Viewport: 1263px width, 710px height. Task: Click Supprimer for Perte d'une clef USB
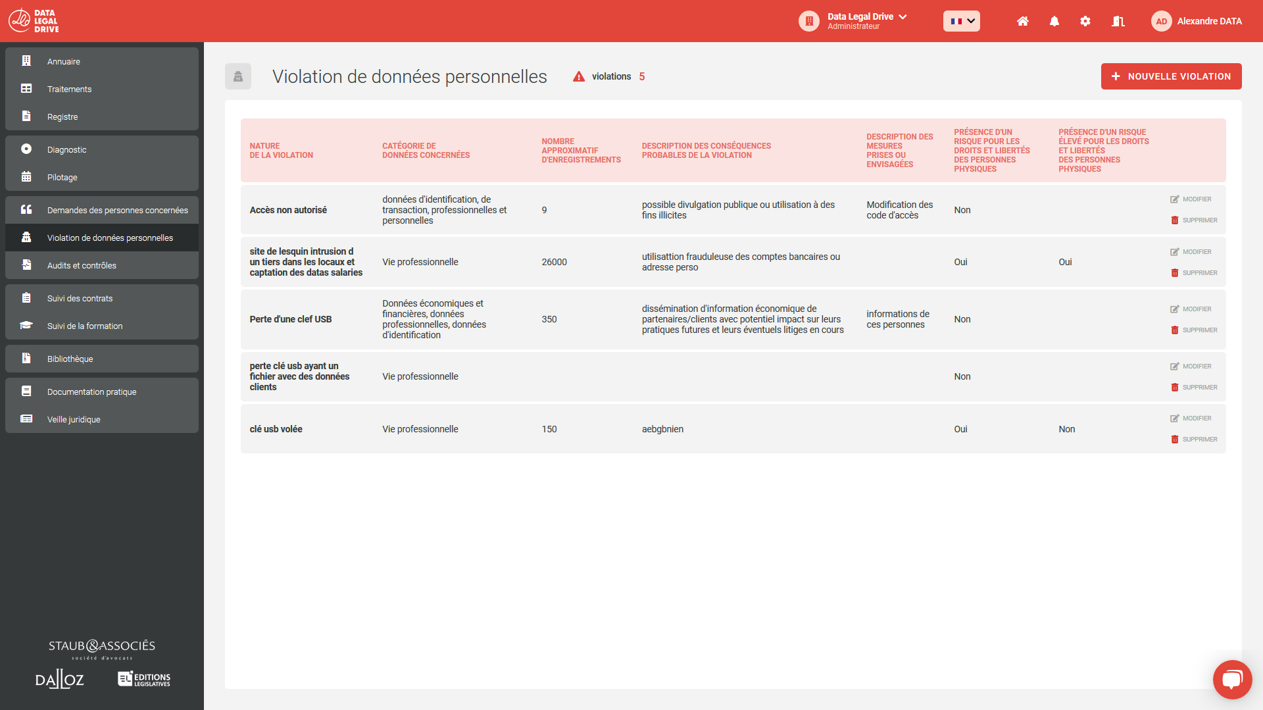click(x=1194, y=330)
